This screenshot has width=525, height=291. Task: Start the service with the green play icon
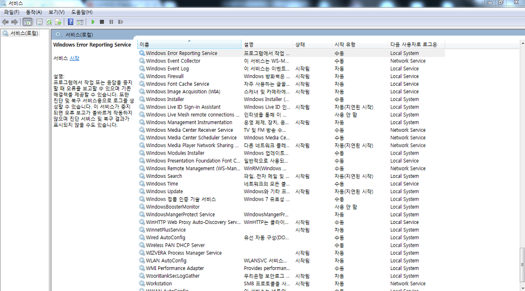click(93, 22)
